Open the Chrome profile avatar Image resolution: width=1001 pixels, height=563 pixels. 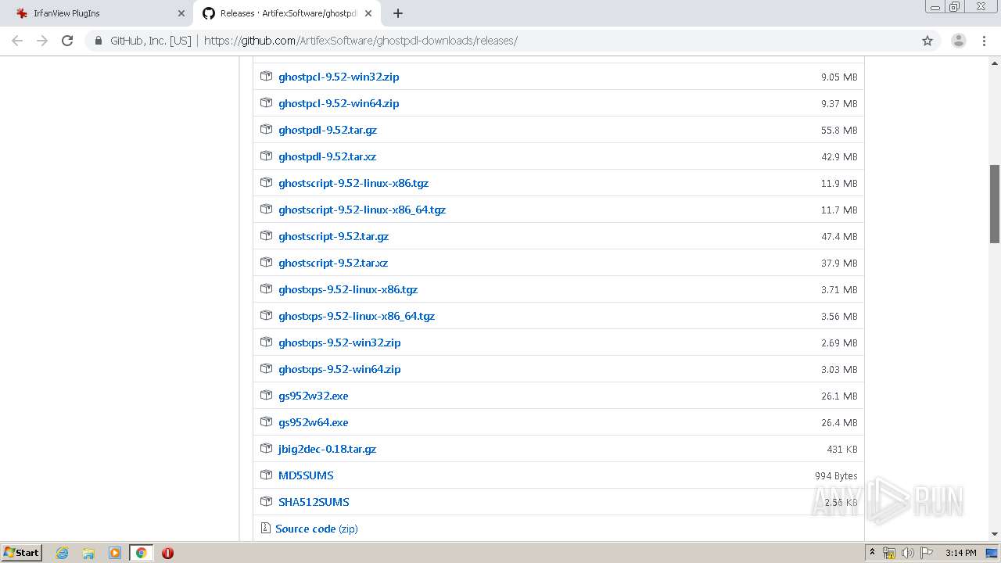[x=958, y=41]
